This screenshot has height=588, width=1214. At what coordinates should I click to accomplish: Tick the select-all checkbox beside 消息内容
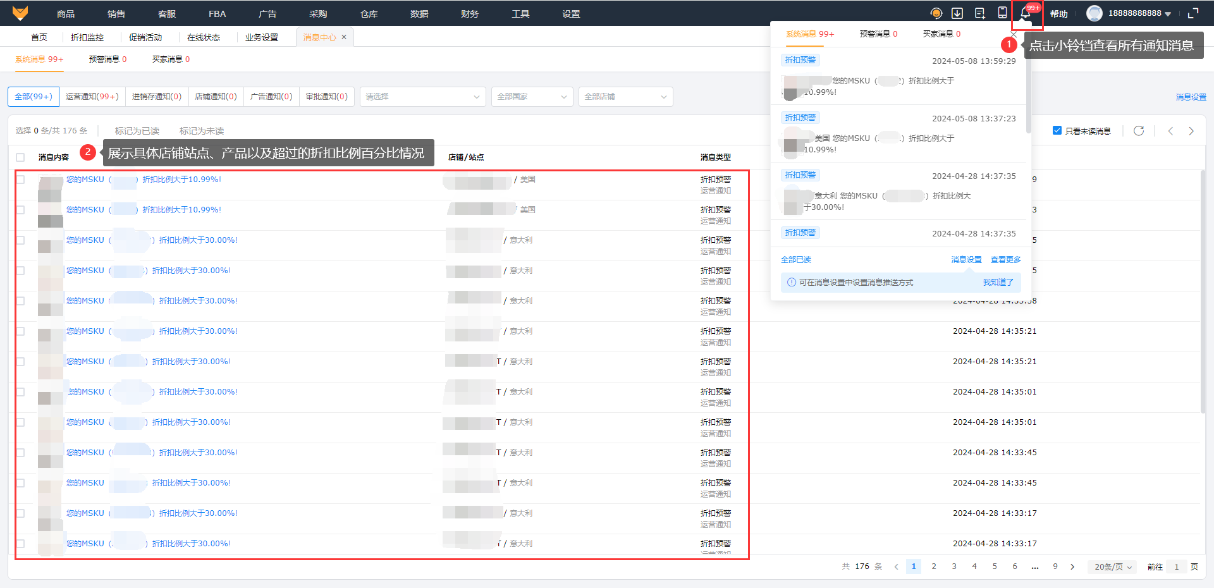(x=20, y=157)
